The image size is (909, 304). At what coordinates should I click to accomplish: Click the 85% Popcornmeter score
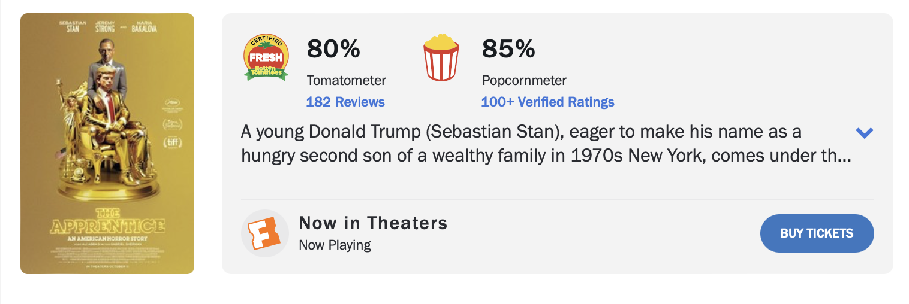click(508, 49)
